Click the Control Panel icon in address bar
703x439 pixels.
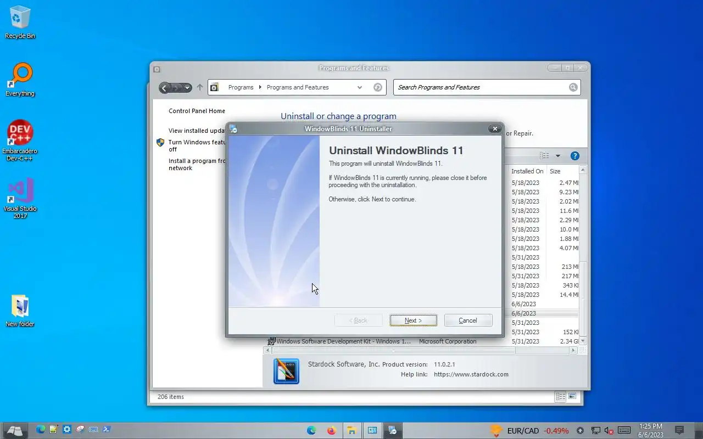[215, 87]
